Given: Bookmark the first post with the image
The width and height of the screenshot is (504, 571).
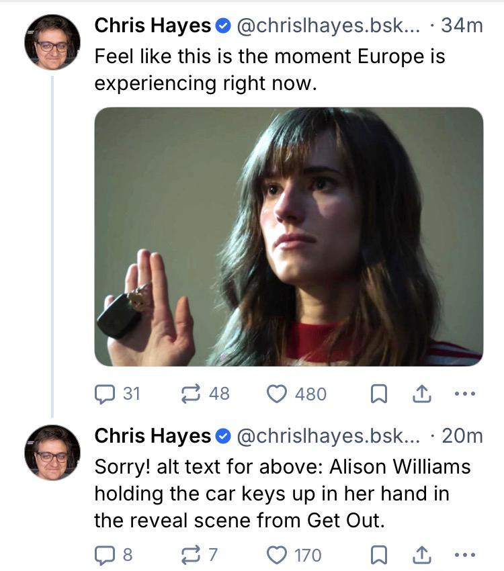Looking at the screenshot, I should coord(379,394).
